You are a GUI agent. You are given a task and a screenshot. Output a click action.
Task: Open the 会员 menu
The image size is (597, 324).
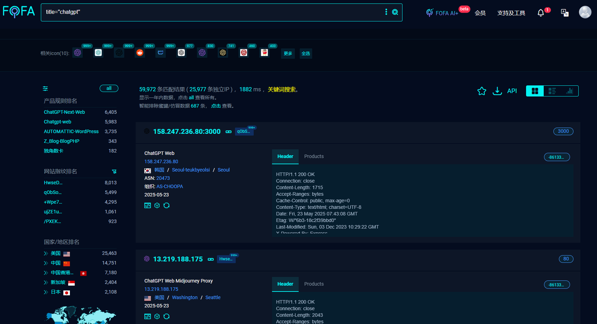pyautogui.click(x=480, y=13)
